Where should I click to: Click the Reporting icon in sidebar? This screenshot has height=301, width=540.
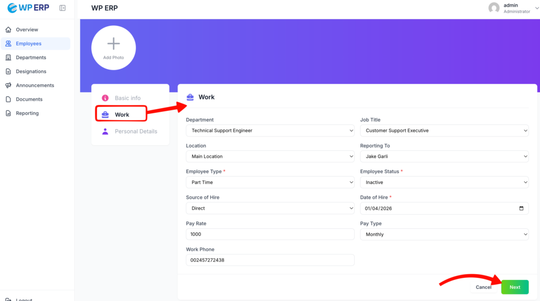pos(8,113)
